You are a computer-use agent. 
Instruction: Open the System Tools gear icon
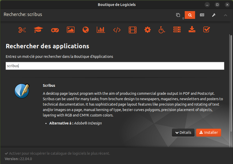(x=147, y=30)
